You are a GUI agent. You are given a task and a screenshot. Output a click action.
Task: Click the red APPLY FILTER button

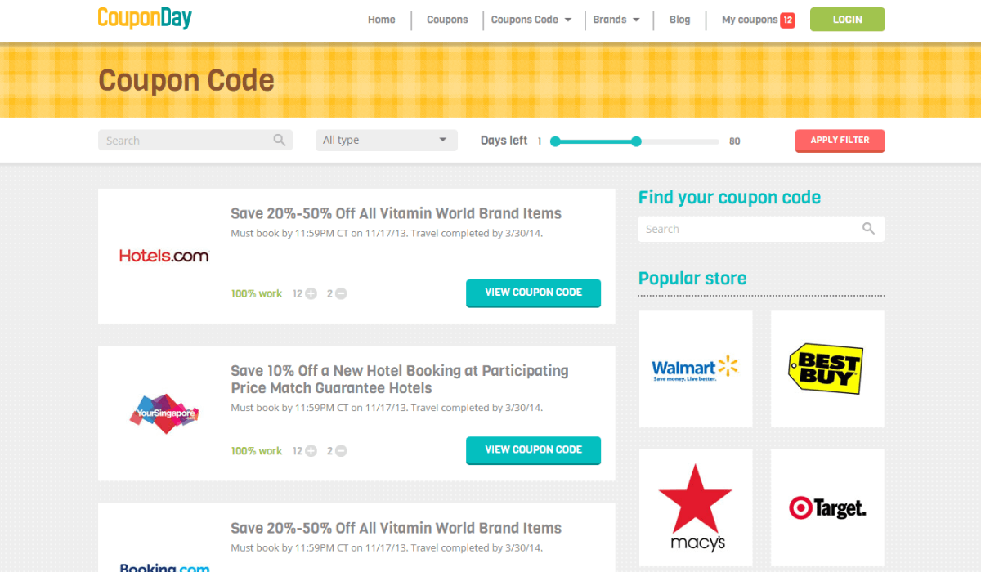tap(840, 141)
